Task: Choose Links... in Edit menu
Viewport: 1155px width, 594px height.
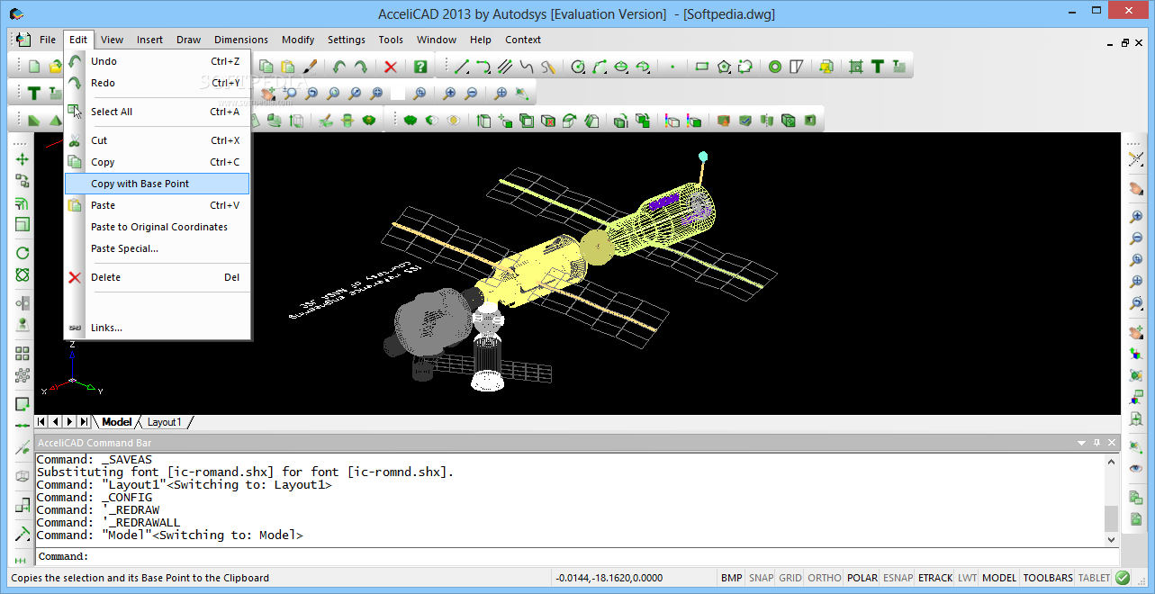Action: [158, 328]
